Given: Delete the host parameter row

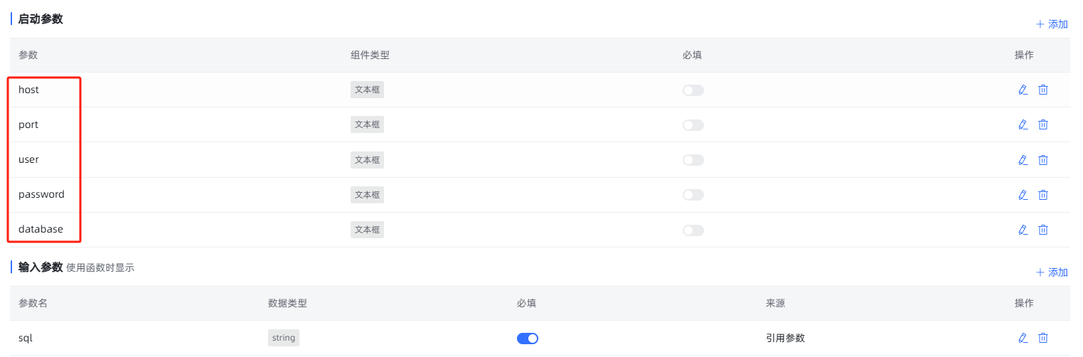Looking at the screenshot, I should tap(1043, 90).
